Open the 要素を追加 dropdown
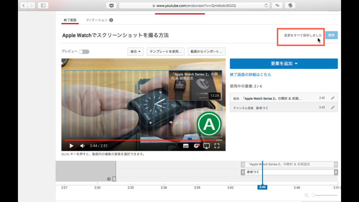The width and height of the screenshot is (359, 202). (x=284, y=64)
